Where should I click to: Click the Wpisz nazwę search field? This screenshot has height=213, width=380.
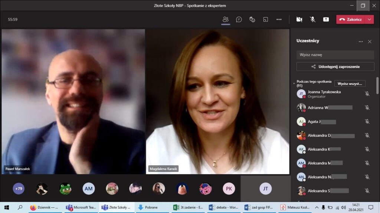tap(335, 55)
